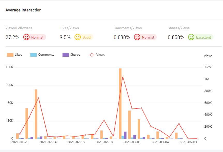Image resolution: width=223 pixels, height=152 pixels.
Task: Click the Views line marker icon in legend
Action: pyautogui.click(x=92, y=55)
